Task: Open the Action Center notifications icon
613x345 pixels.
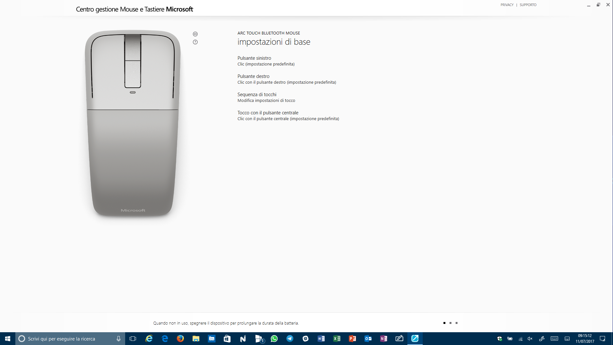Action: 602,339
